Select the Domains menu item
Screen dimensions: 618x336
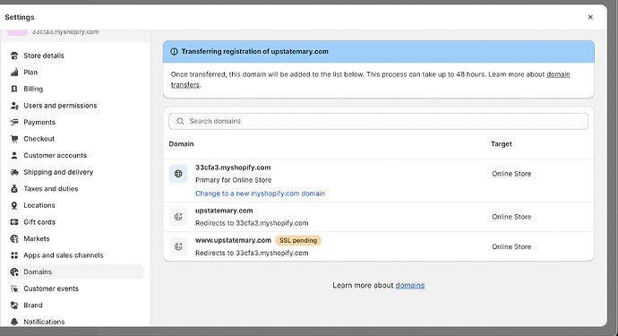click(75, 271)
